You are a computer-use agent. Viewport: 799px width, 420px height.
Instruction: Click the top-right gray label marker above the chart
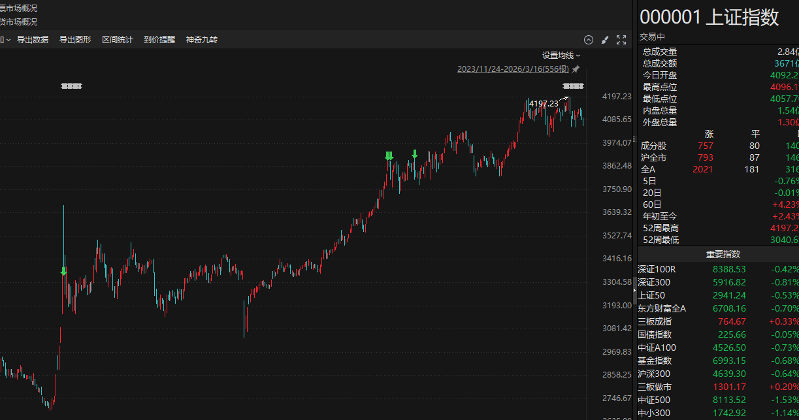(x=572, y=86)
